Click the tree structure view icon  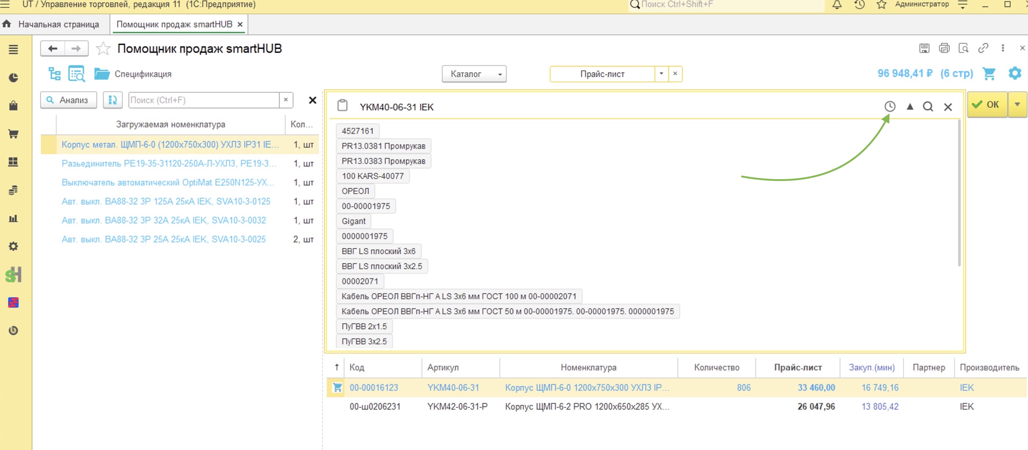pyautogui.click(x=54, y=74)
